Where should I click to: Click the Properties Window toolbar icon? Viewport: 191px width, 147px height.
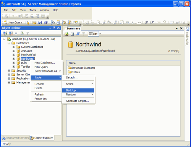[x=75, y=23]
